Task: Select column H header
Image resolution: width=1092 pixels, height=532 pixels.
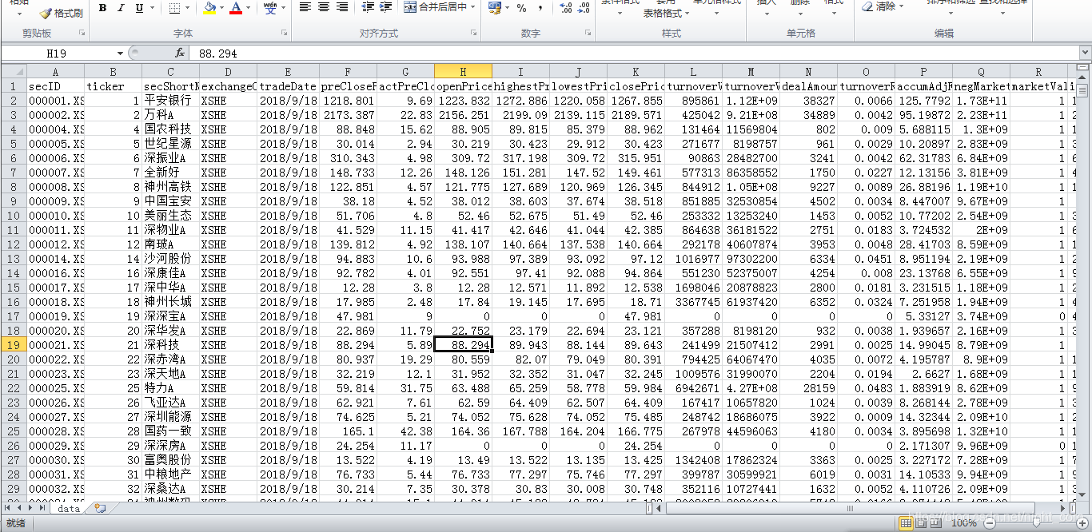Action: 463,71
